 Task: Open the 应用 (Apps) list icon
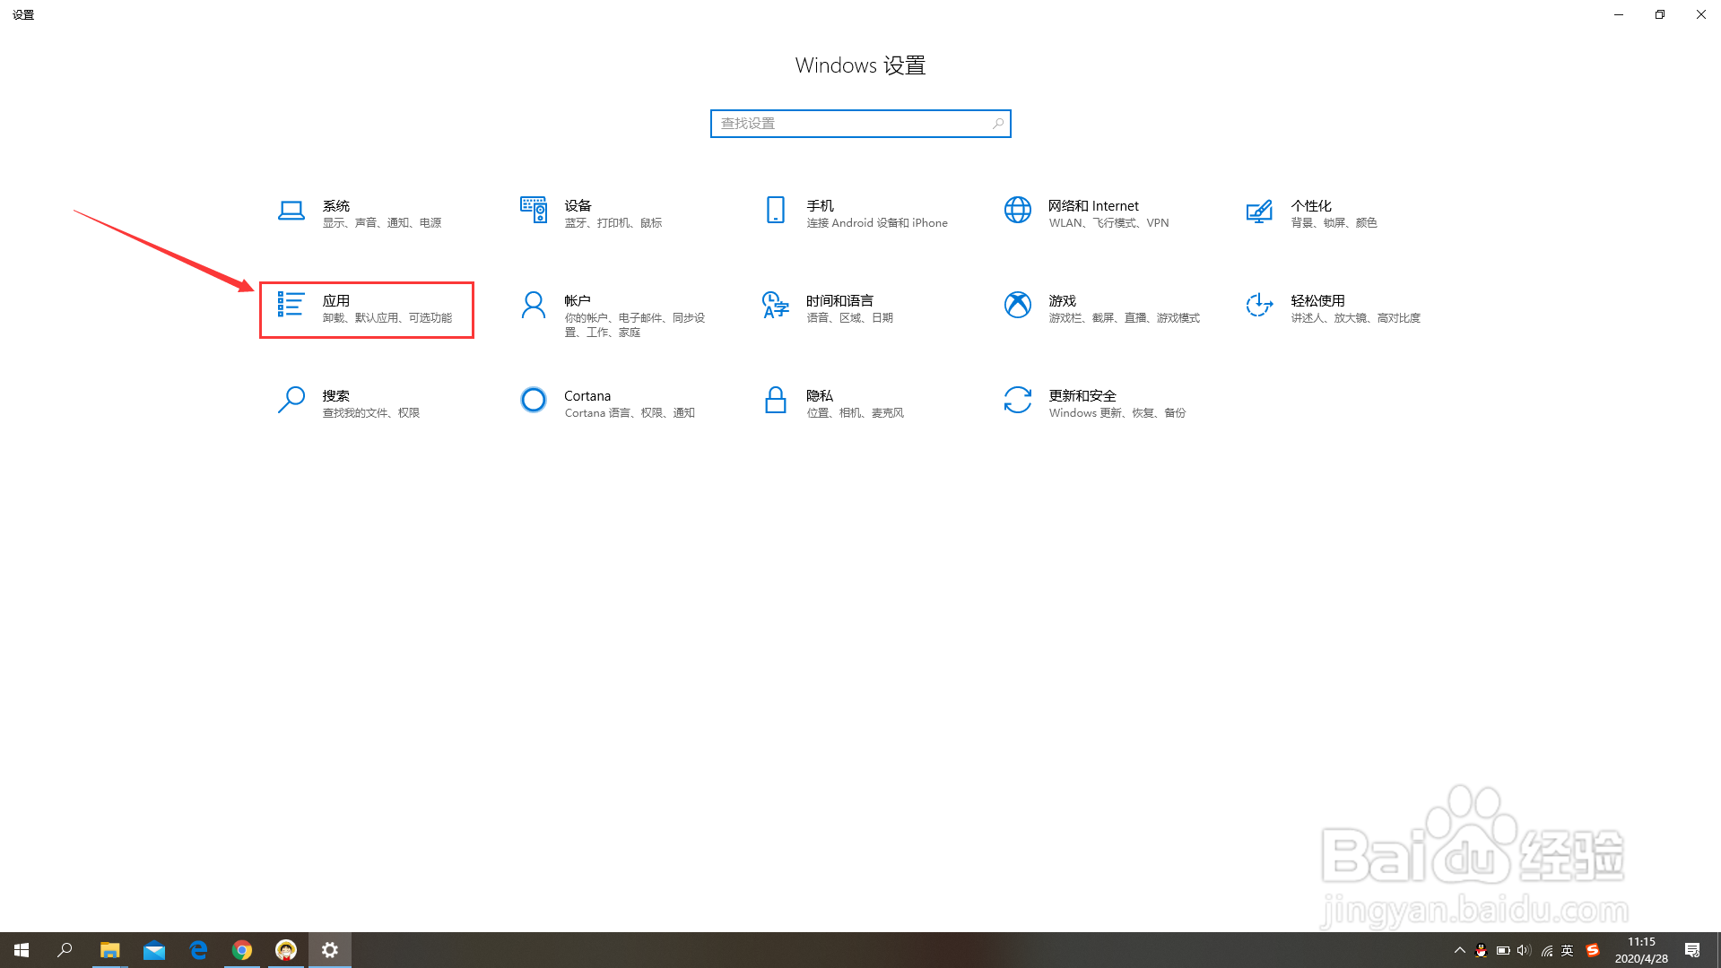(291, 304)
